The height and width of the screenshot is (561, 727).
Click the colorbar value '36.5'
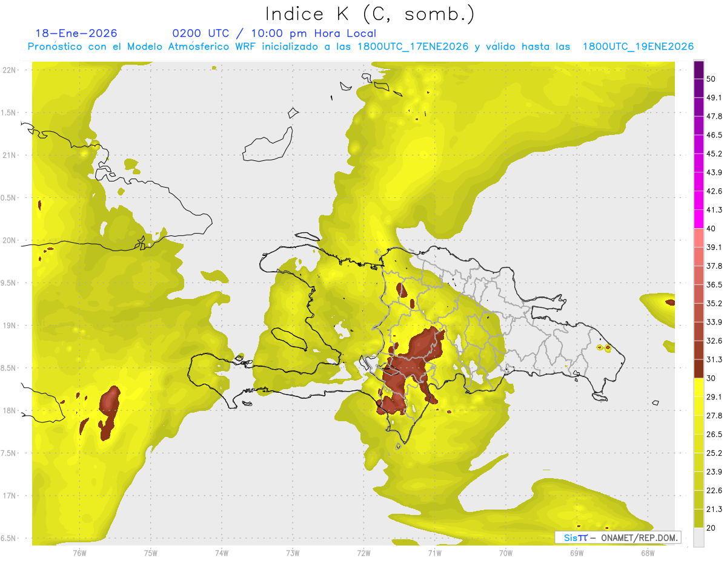pos(714,284)
